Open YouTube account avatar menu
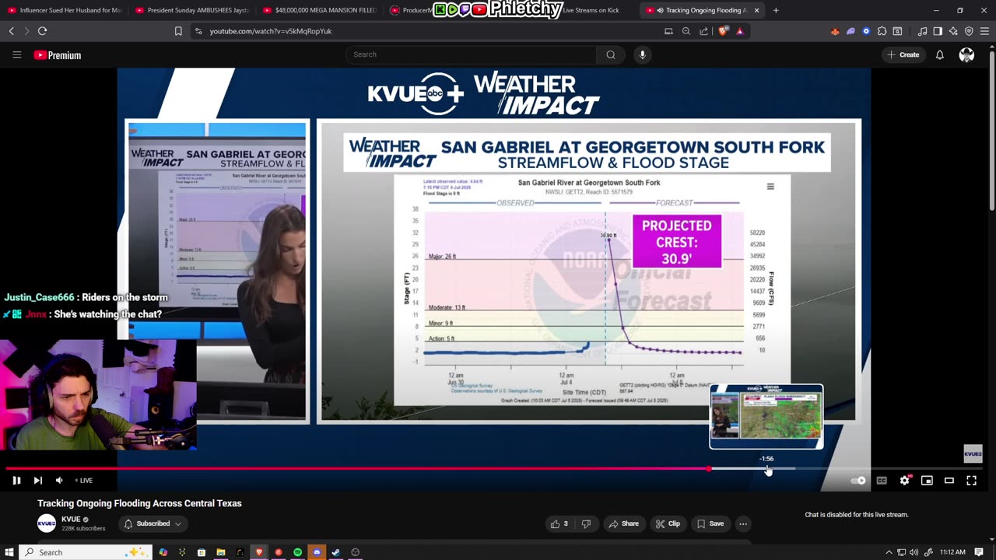This screenshot has width=996, height=560. 966,54
